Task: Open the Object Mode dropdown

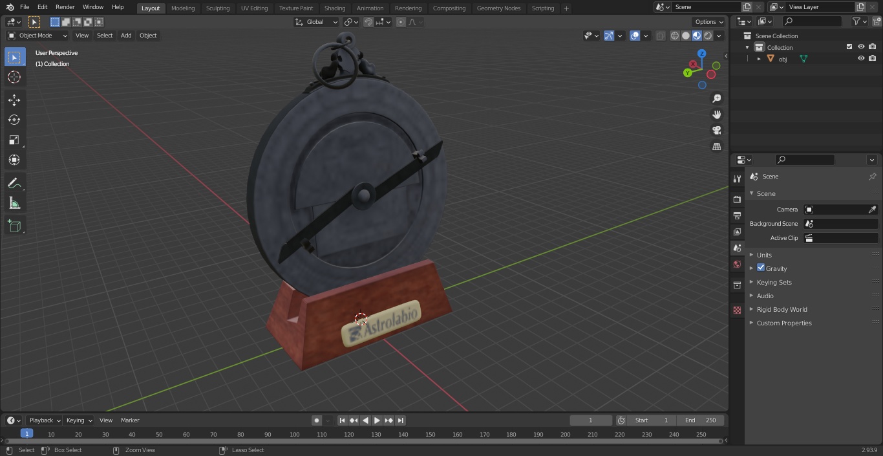Action: click(37, 36)
